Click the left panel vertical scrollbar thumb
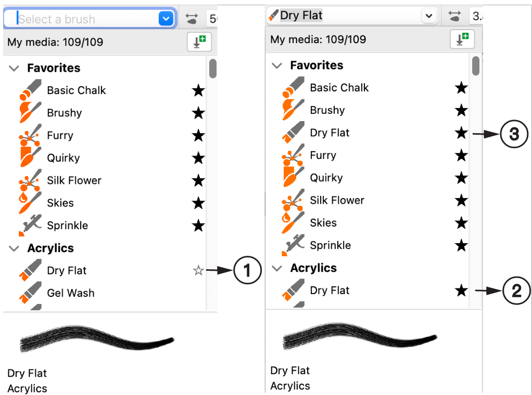The height and width of the screenshot is (395, 532). click(213, 69)
